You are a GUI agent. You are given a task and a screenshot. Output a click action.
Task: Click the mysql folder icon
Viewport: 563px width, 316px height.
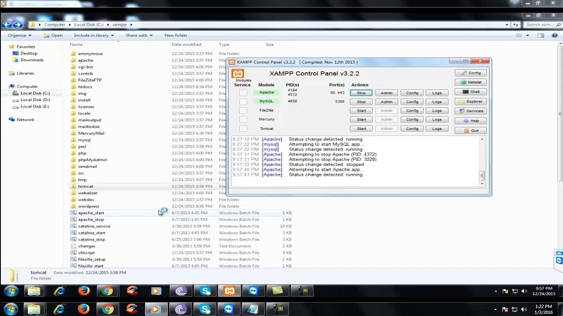(73, 140)
